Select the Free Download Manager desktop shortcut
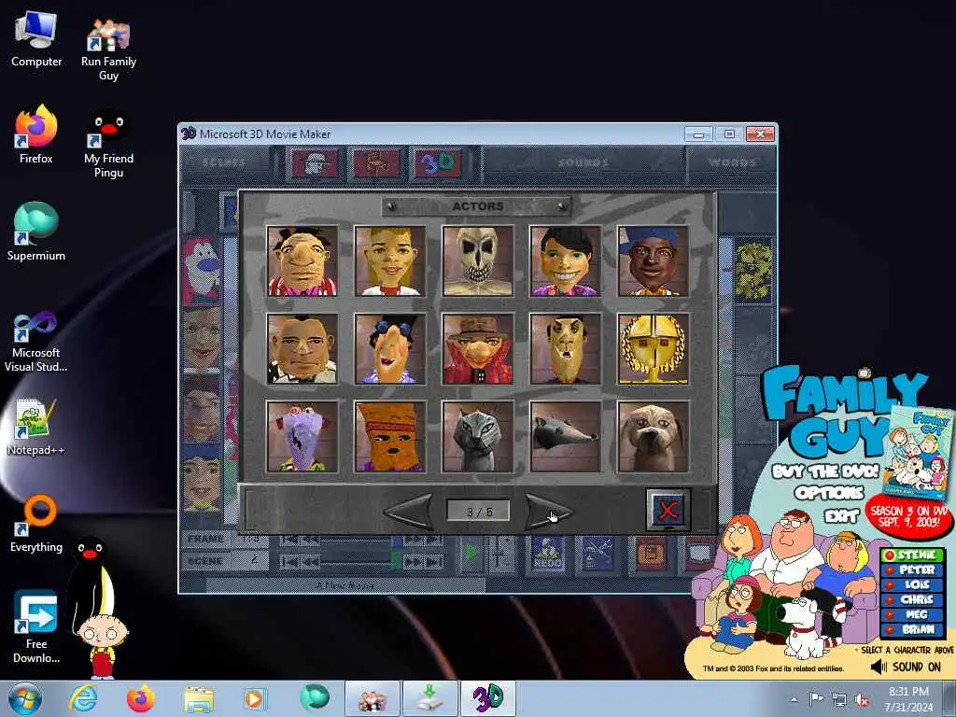Screen dimensions: 956x717 (x=36, y=628)
